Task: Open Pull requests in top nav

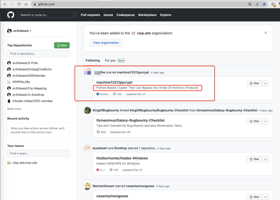Action: point(90,15)
